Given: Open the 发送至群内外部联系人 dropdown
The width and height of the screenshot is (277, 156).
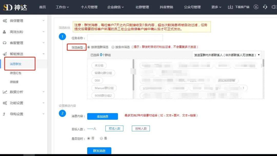Looking at the screenshot, I should [x=226, y=55].
